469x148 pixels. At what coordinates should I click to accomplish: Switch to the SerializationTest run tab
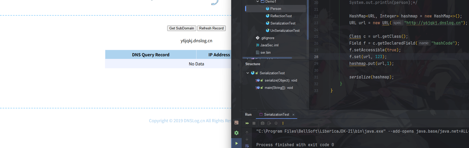pos(276,114)
